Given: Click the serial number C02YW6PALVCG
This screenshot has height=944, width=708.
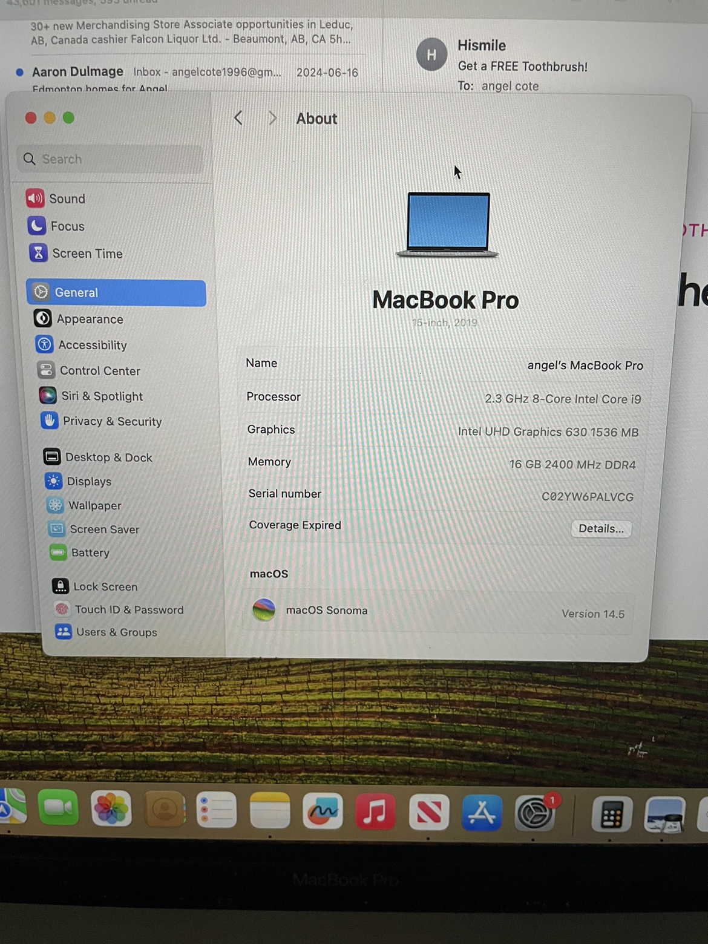Looking at the screenshot, I should tap(588, 497).
